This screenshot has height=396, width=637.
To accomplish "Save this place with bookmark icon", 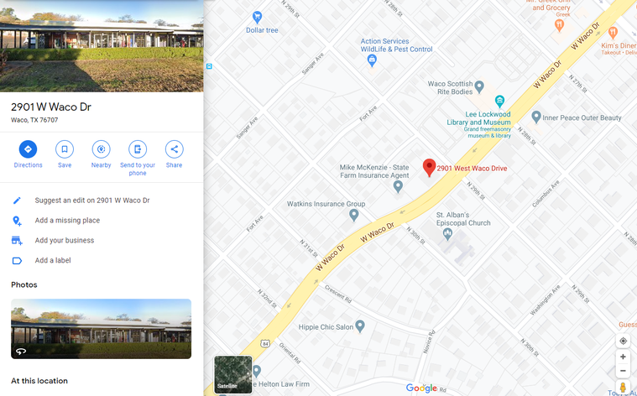I will tap(65, 149).
